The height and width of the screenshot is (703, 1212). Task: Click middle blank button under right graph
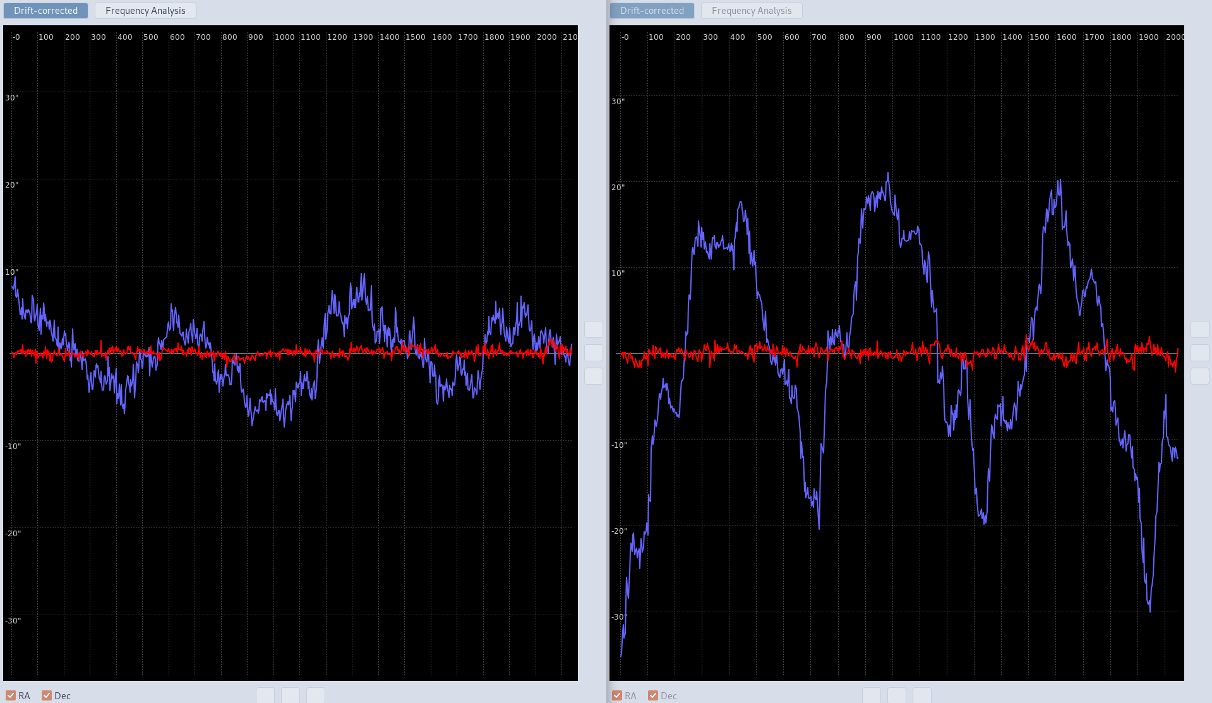(897, 695)
